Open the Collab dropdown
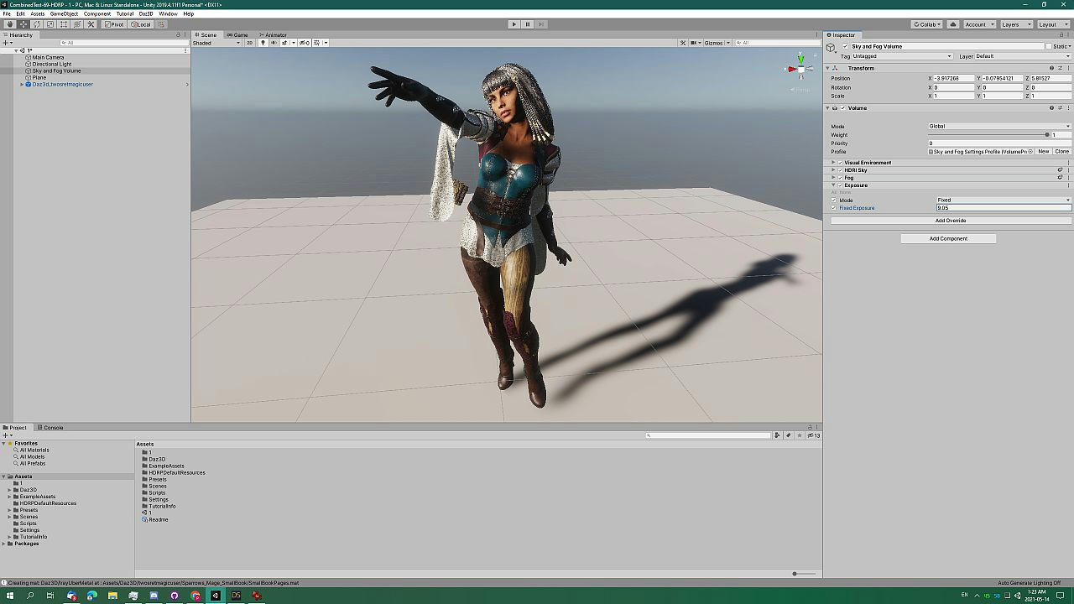The height and width of the screenshot is (604, 1074). coord(927,24)
